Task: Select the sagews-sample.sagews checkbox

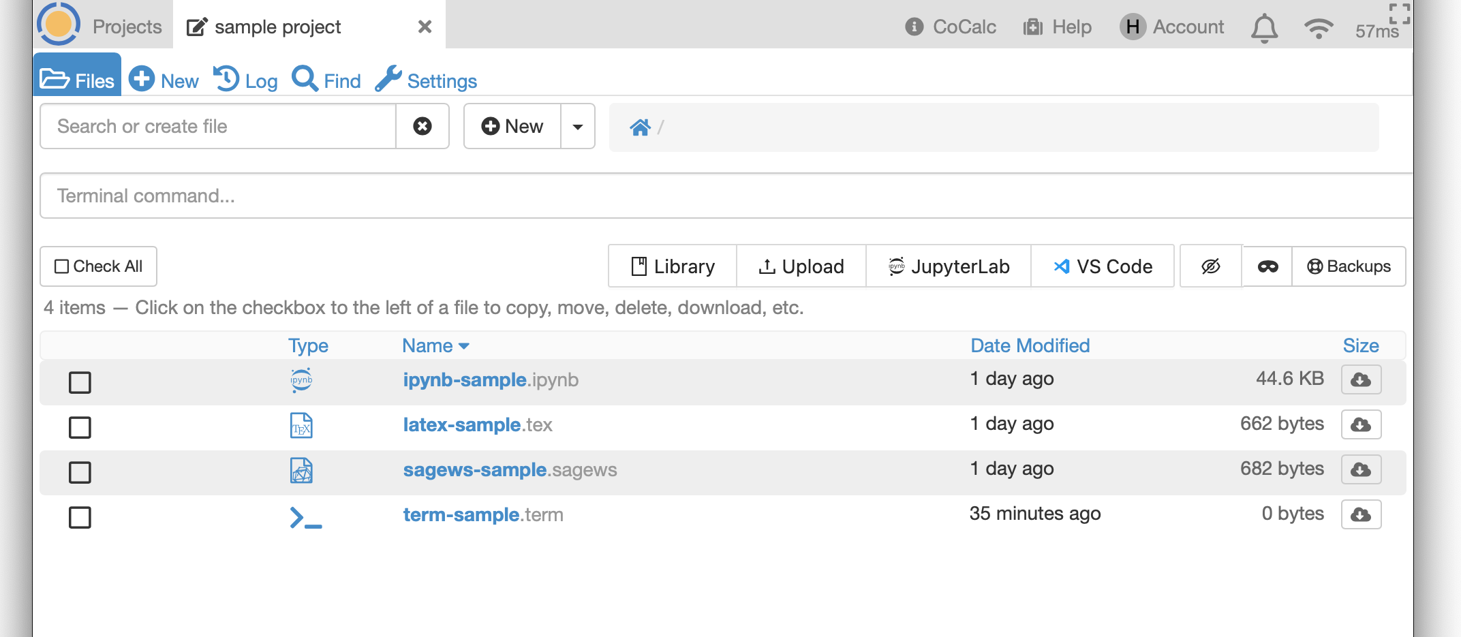Action: coord(80,472)
